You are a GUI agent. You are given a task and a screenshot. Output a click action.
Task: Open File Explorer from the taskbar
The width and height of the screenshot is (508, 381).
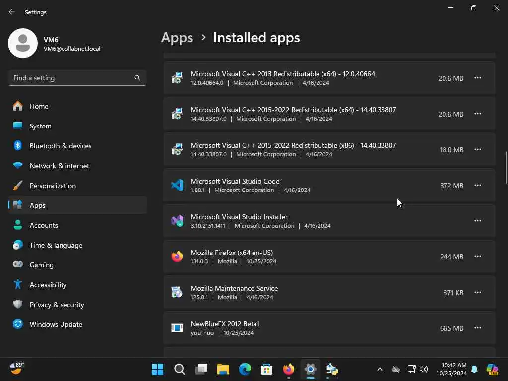pos(223,369)
